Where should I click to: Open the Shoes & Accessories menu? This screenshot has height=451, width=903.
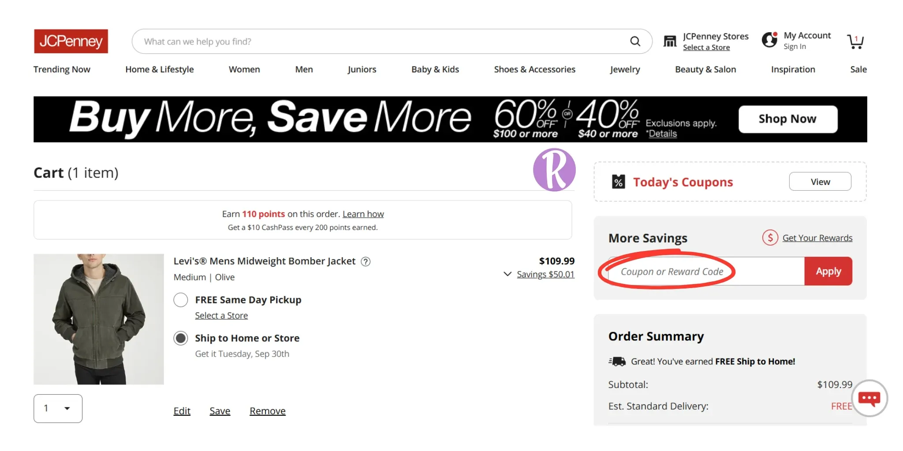click(x=534, y=70)
